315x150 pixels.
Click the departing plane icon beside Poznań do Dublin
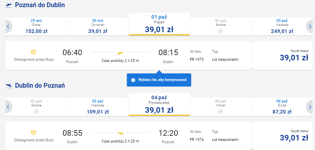(9, 5)
